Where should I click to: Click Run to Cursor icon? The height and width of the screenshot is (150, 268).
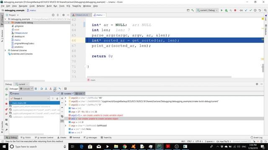[x=59, y=89]
